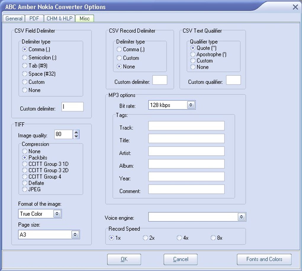Image resolution: width=302 pixels, height=271 pixels.
Task: Select Custom CSV field delimiter option
Action: coord(33,82)
